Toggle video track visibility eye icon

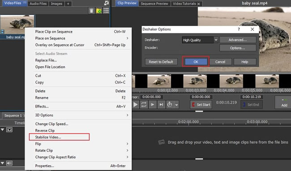click(x=9, y=130)
